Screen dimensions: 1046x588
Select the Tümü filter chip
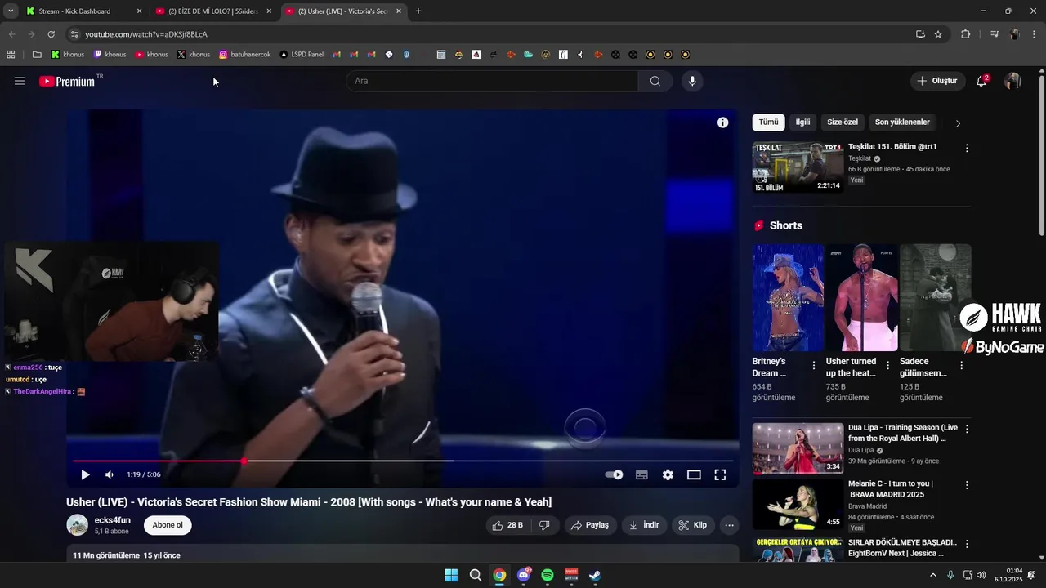point(768,122)
